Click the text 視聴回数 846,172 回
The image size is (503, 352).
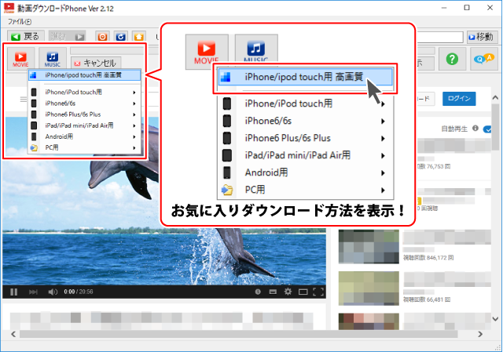428,258
